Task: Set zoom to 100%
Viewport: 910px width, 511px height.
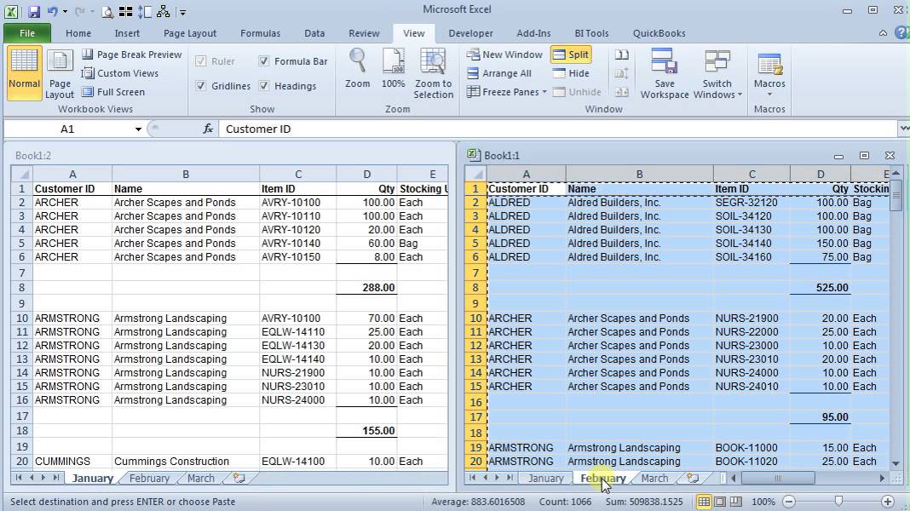Action: click(x=393, y=68)
